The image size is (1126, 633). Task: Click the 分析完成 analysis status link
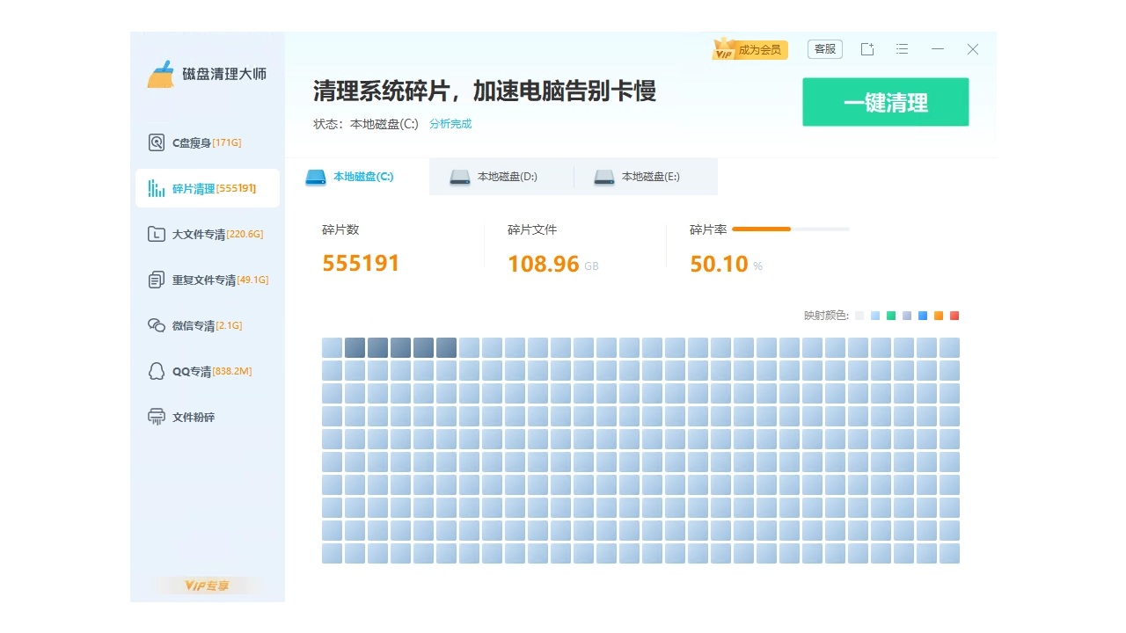point(450,123)
